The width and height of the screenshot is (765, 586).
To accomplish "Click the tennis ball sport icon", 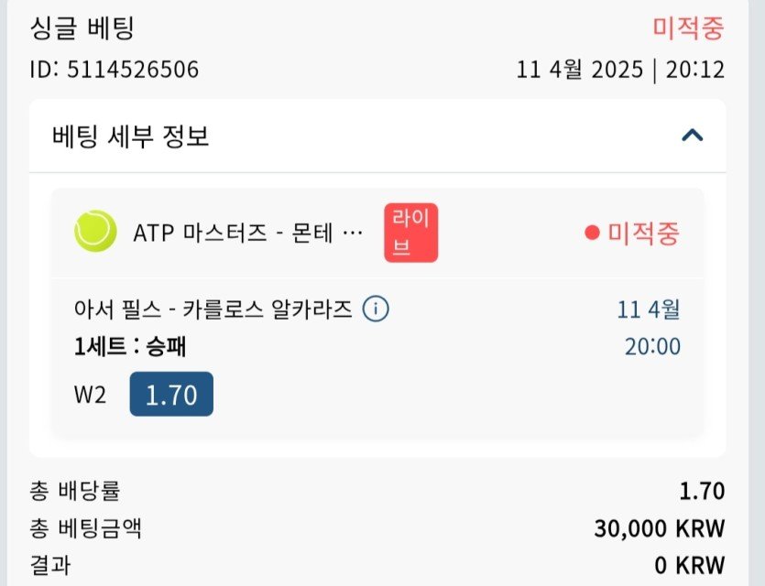I will point(95,232).
